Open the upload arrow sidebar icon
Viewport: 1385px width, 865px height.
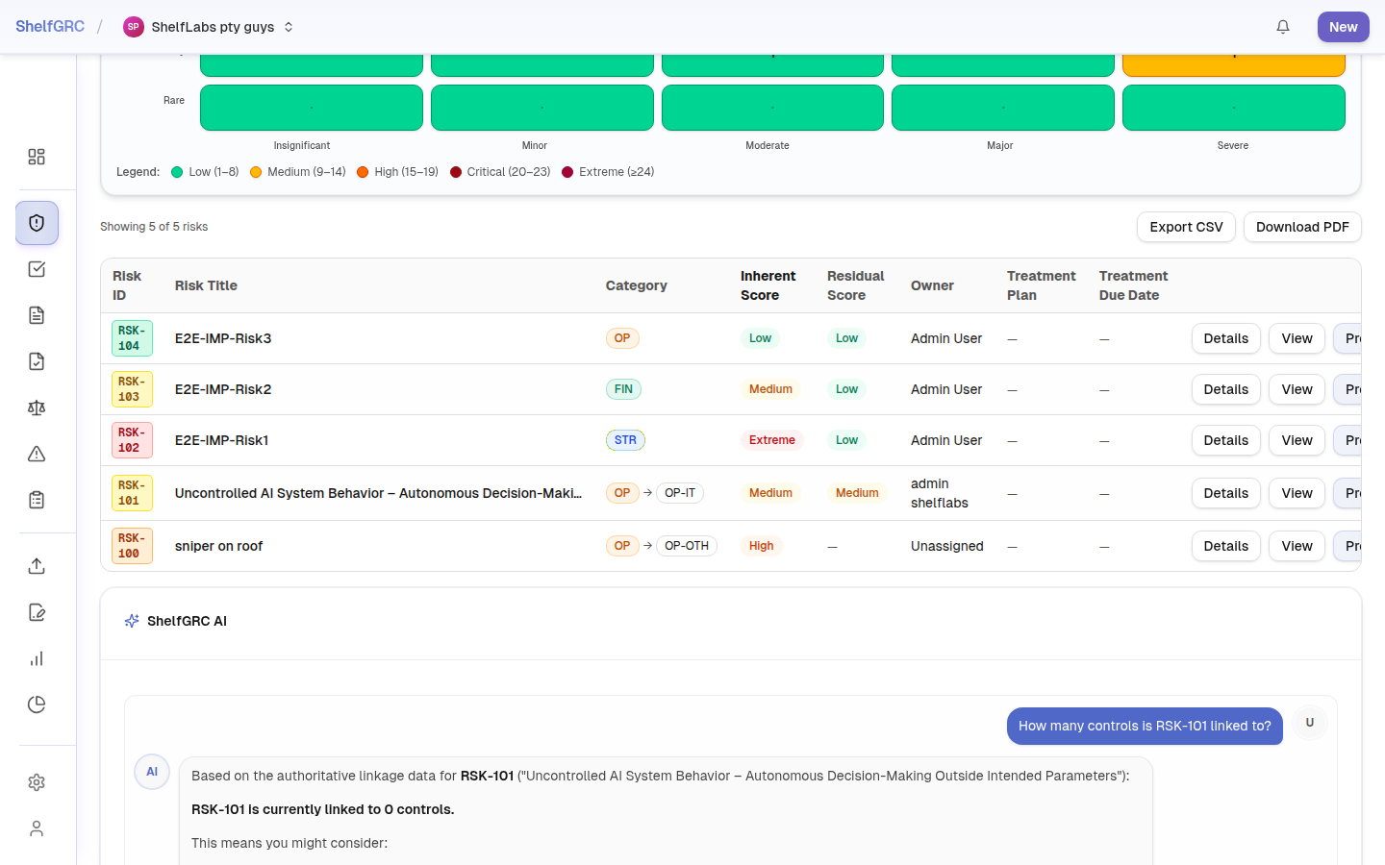click(x=37, y=566)
